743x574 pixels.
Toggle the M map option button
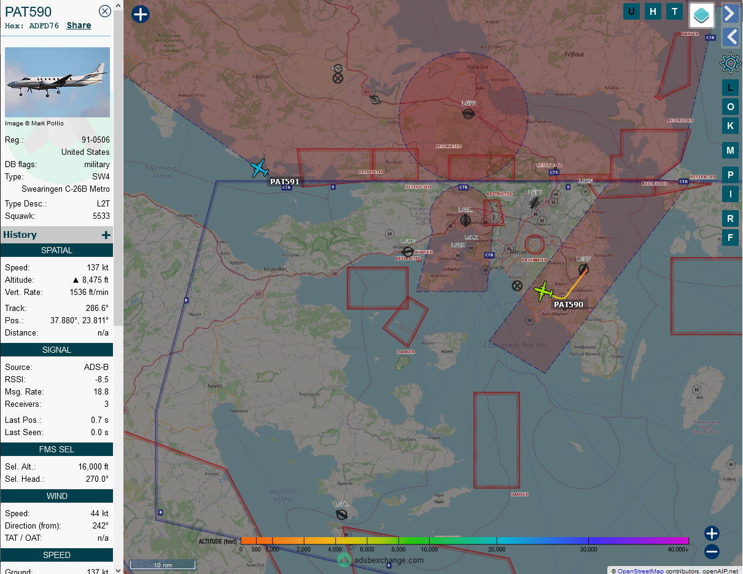[730, 150]
